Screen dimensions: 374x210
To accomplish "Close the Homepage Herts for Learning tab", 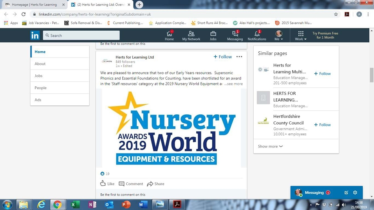I will [x=64, y=5].
